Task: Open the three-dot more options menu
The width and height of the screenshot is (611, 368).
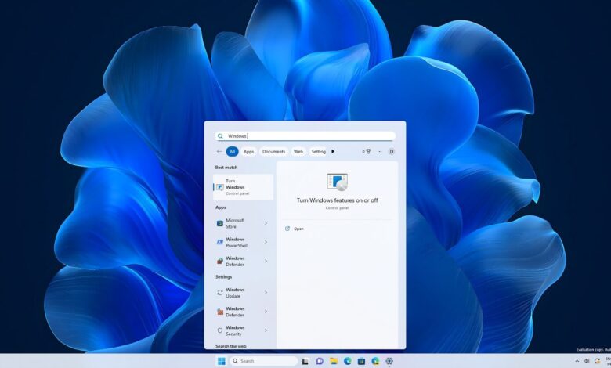Action: (x=380, y=152)
